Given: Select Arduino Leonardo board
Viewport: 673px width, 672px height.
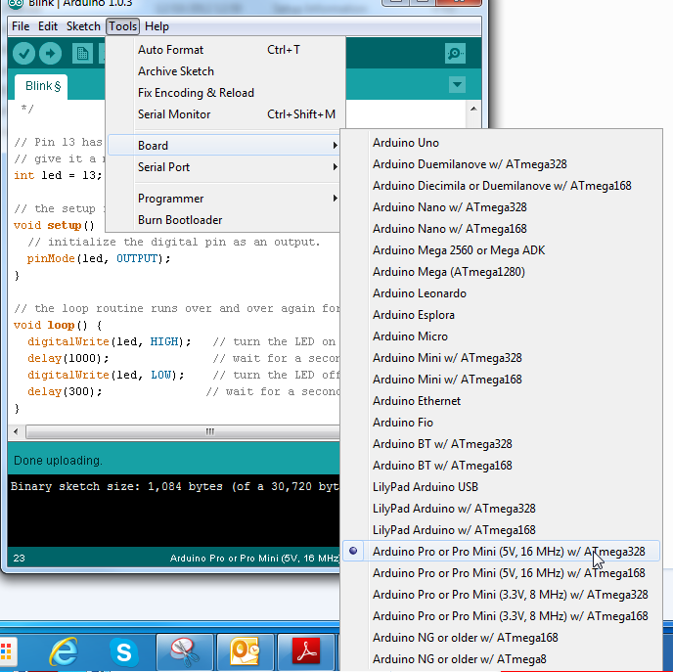Looking at the screenshot, I should click(x=501, y=293).
